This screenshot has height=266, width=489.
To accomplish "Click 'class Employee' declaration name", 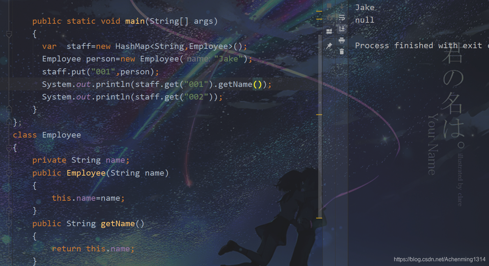I will click(62, 135).
